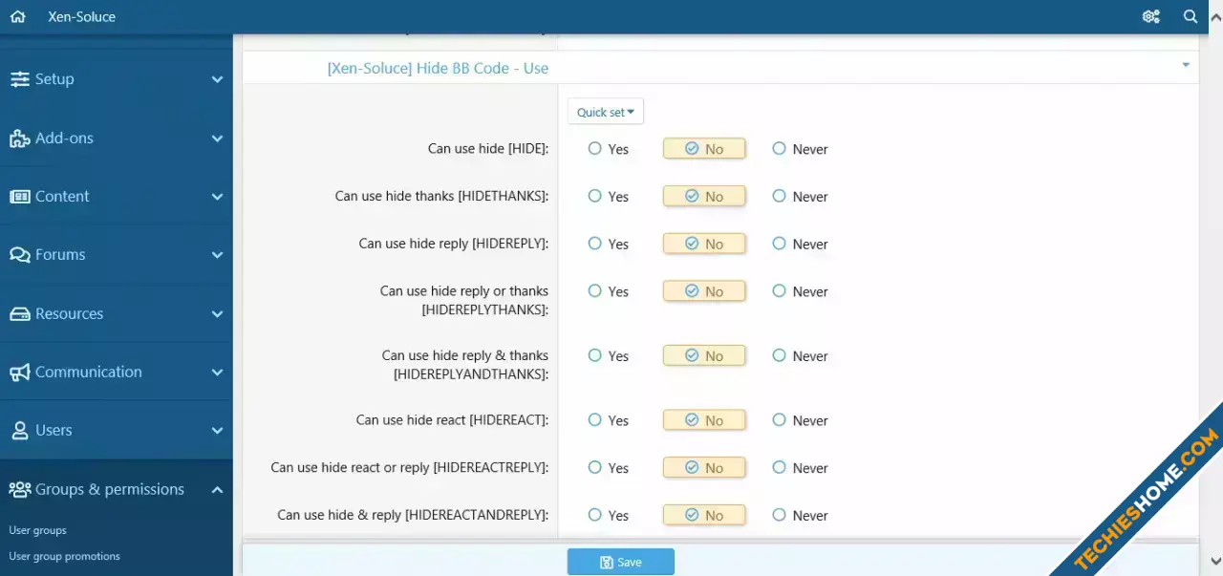Select No for HIDEREACTREPLY permission
Image resolution: width=1223 pixels, height=576 pixels.
tap(704, 468)
